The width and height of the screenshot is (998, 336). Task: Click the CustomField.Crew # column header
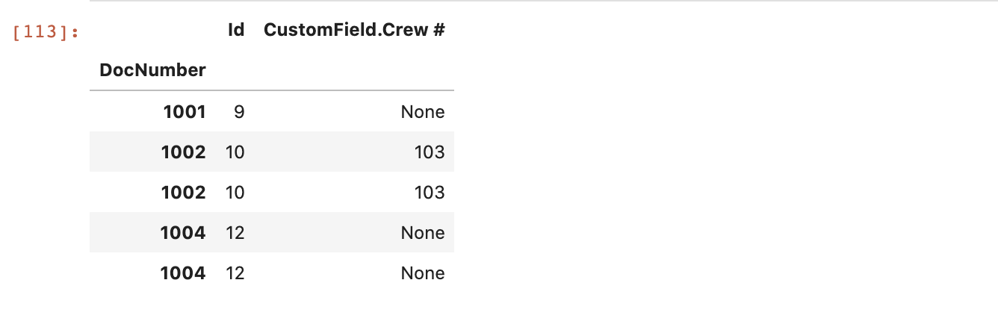tap(354, 31)
